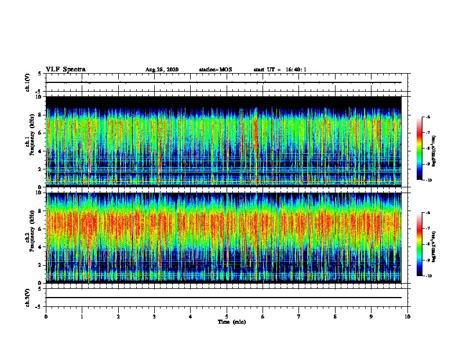Click the ch.1 spectrogram panel
Viewport: 459px width, 355px height.
pyautogui.click(x=224, y=142)
